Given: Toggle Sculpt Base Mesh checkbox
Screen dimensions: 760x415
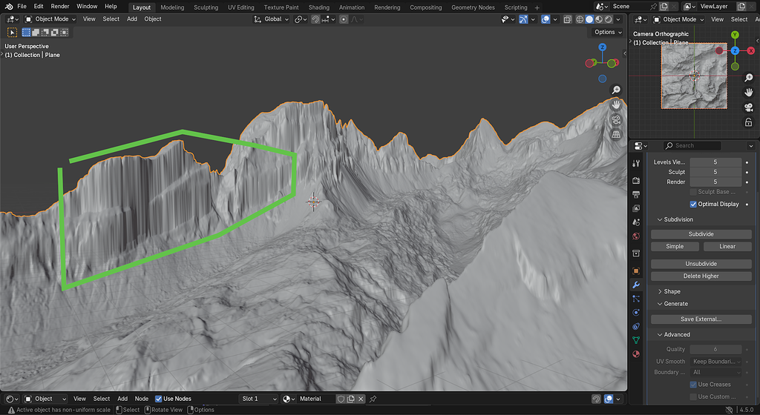Looking at the screenshot, I should [693, 192].
